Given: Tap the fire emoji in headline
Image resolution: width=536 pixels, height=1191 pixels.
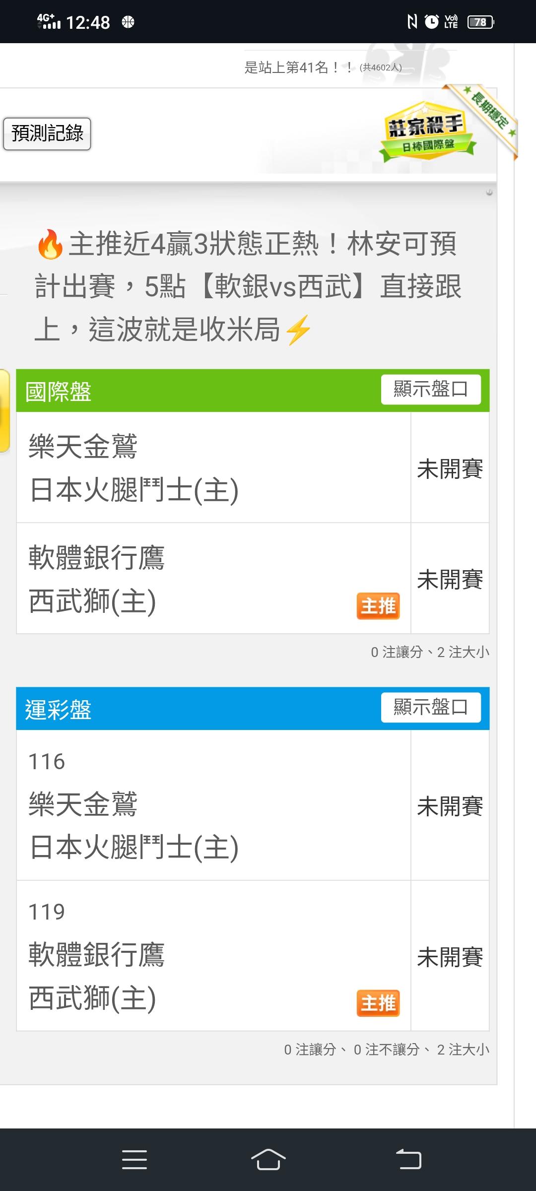Looking at the screenshot, I should (50, 245).
